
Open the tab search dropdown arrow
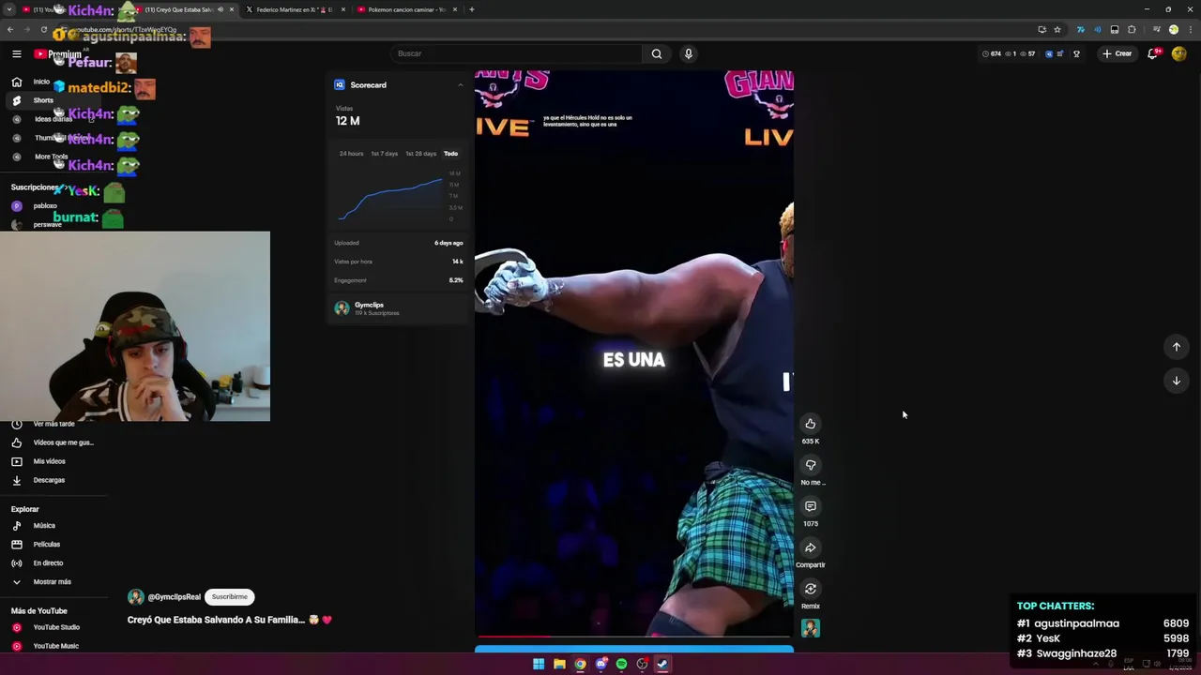click(9, 9)
